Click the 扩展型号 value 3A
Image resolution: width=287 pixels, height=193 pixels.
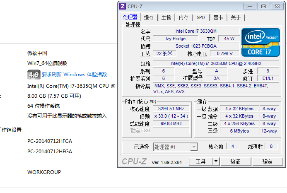(x=217, y=78)
